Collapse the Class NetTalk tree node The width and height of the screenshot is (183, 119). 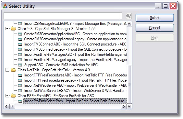pos(7,70)
